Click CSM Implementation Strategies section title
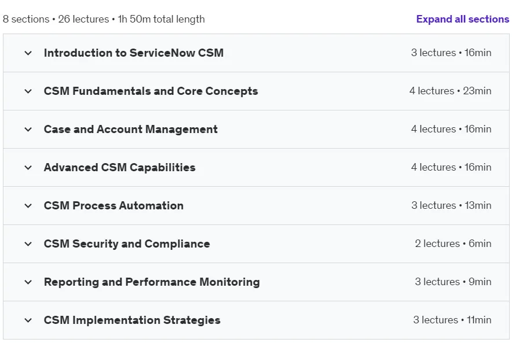 pyautogui.click(x=132, y=320)
